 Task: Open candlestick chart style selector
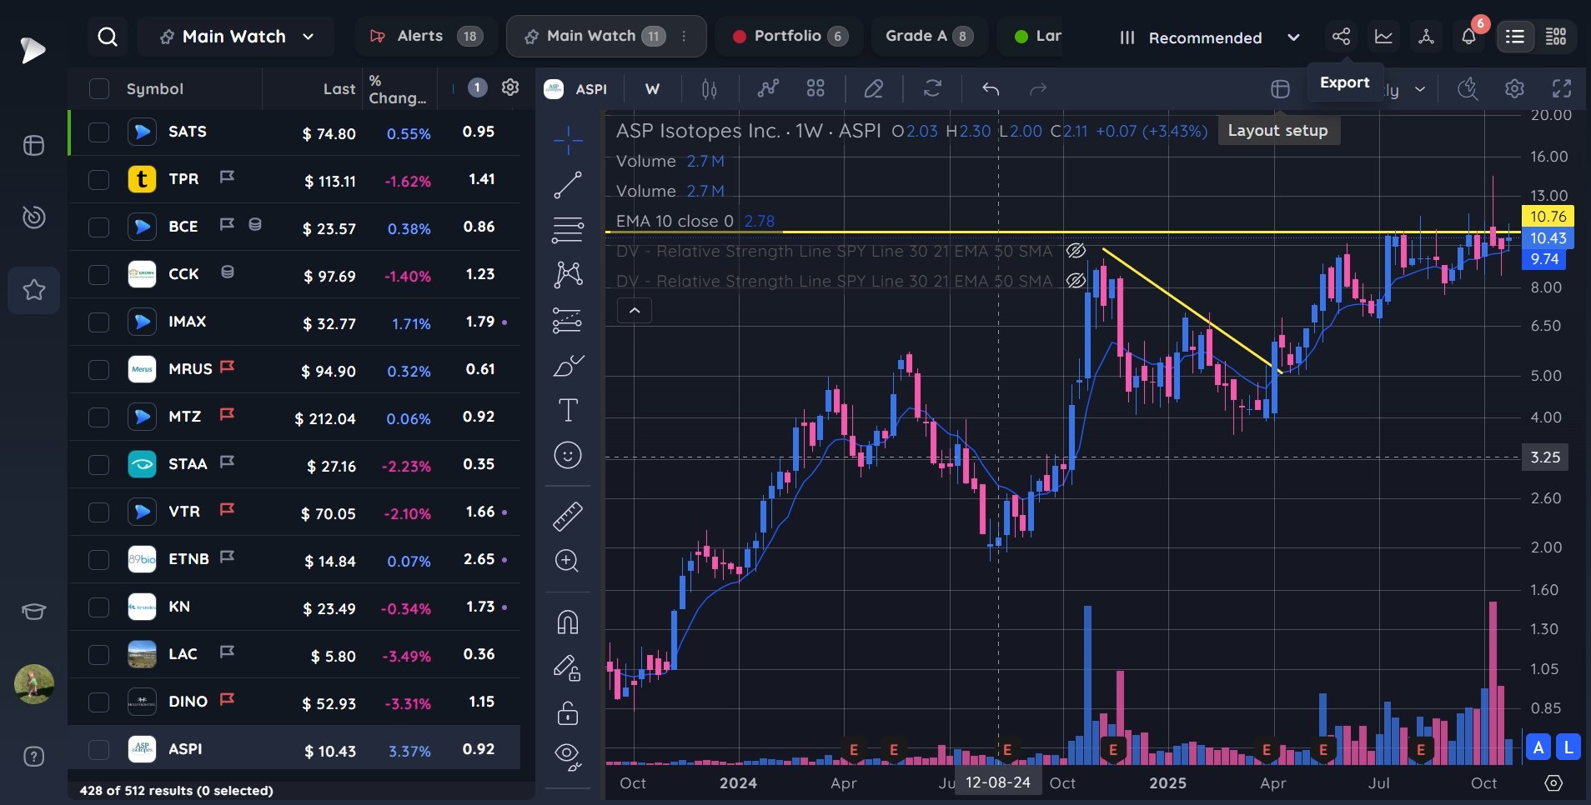tap(710, 89)
